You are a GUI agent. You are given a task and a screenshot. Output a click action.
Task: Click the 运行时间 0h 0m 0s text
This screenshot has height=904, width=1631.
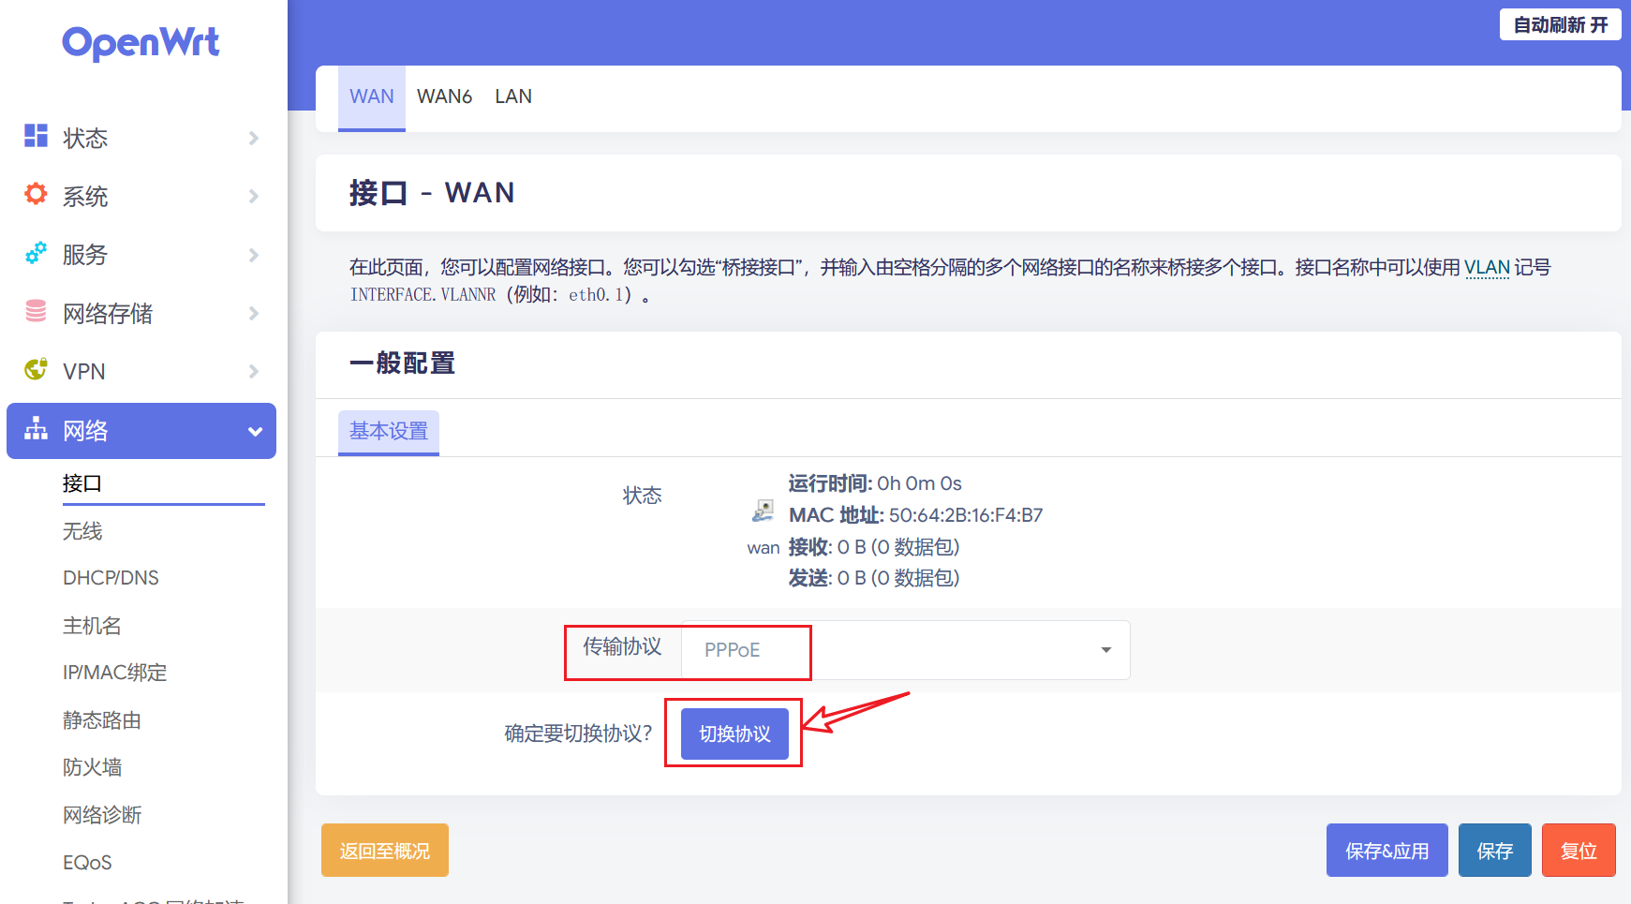click(875, 483)
